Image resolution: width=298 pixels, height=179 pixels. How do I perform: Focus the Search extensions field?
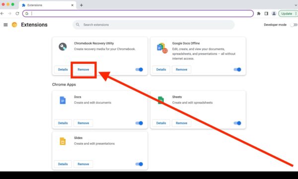tap(153, 25)
